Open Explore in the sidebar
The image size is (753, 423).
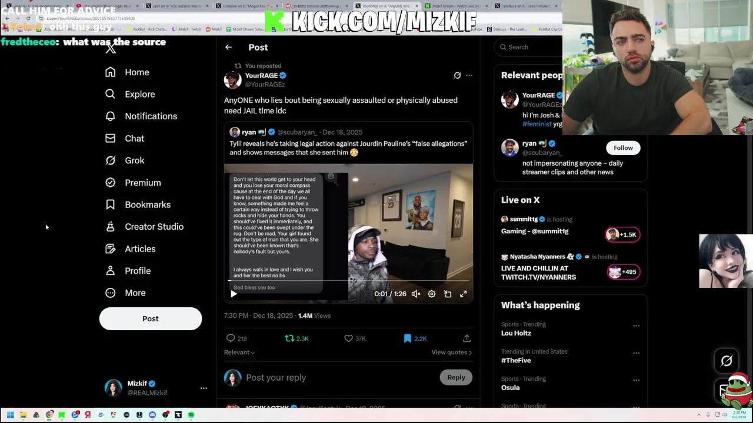pyautogui.click(x=130, y=94)
